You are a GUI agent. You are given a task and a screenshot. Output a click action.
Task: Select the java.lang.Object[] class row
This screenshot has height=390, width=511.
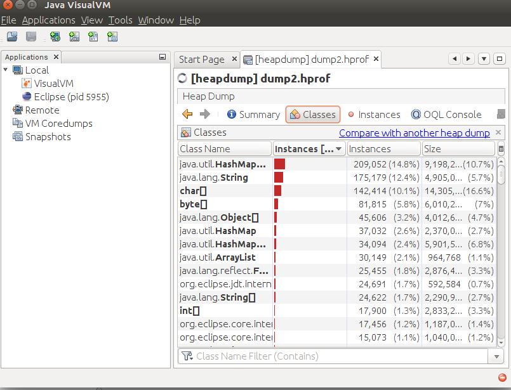tap(336, 218)
